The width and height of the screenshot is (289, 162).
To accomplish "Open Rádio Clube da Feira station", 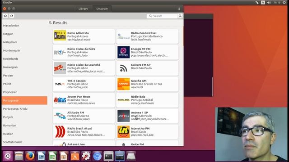I will (x=84, y=52).
